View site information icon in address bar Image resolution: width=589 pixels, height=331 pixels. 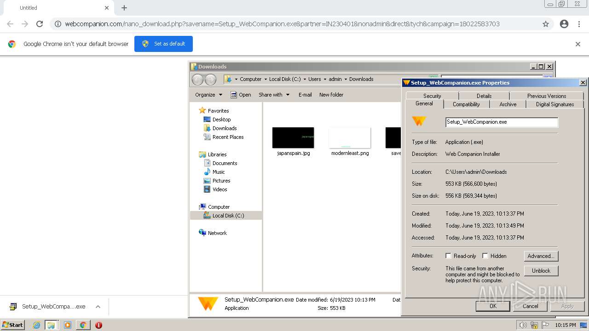coord(58,24)
